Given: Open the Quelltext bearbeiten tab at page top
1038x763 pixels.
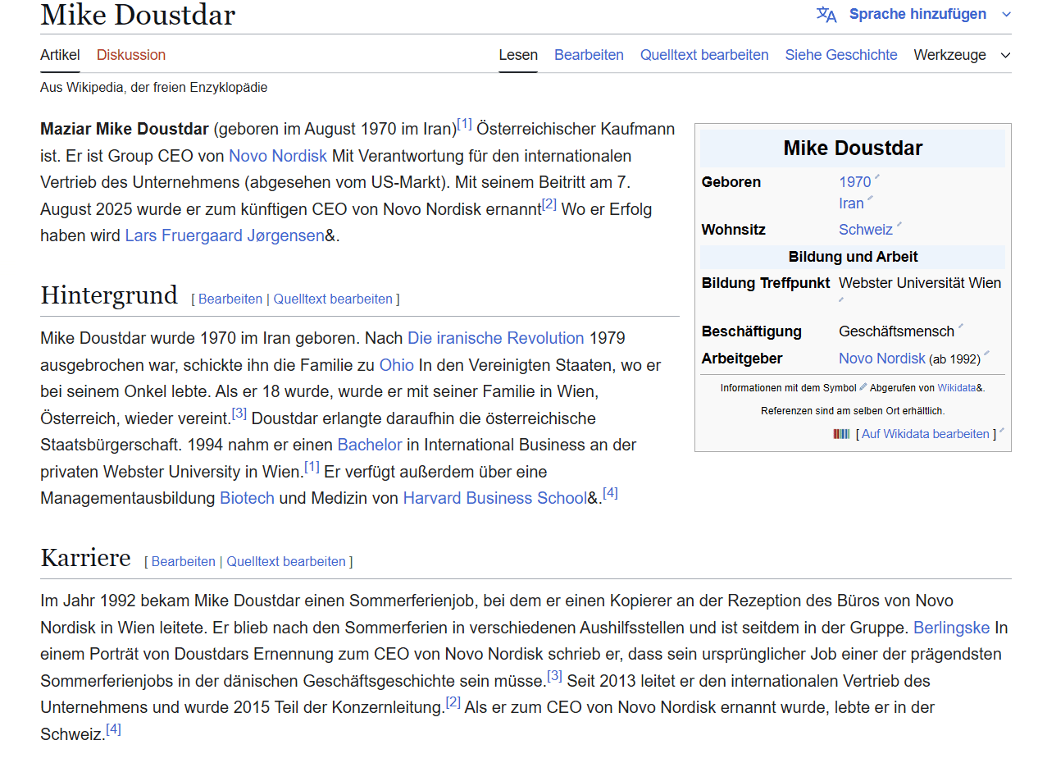Looking at the screenshot, I should (704, 55).
